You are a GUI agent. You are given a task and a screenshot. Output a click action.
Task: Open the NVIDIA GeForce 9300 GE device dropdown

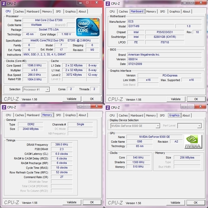(x=158, y=125)
